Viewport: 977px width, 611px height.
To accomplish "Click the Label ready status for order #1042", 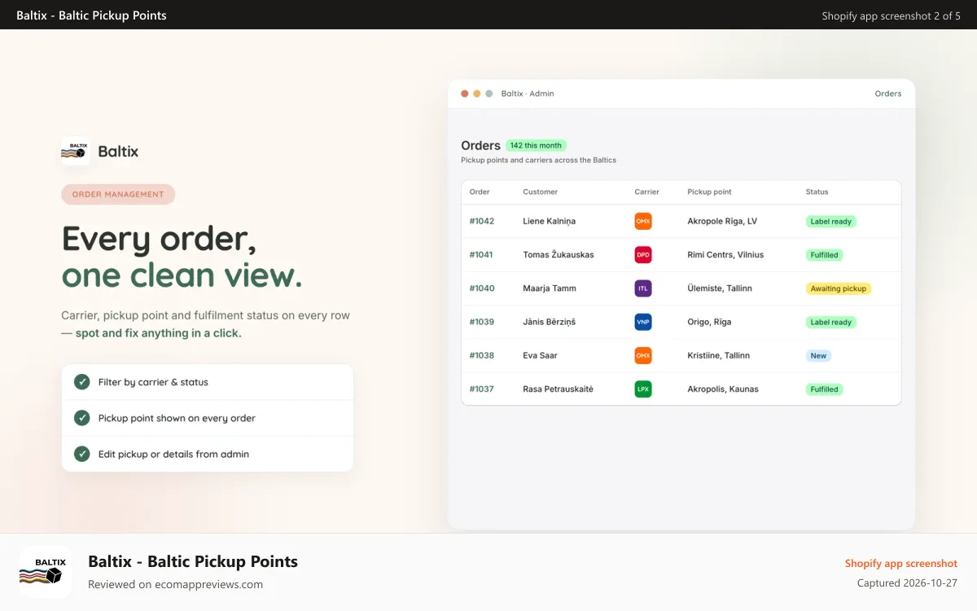I will pos(830,222).
